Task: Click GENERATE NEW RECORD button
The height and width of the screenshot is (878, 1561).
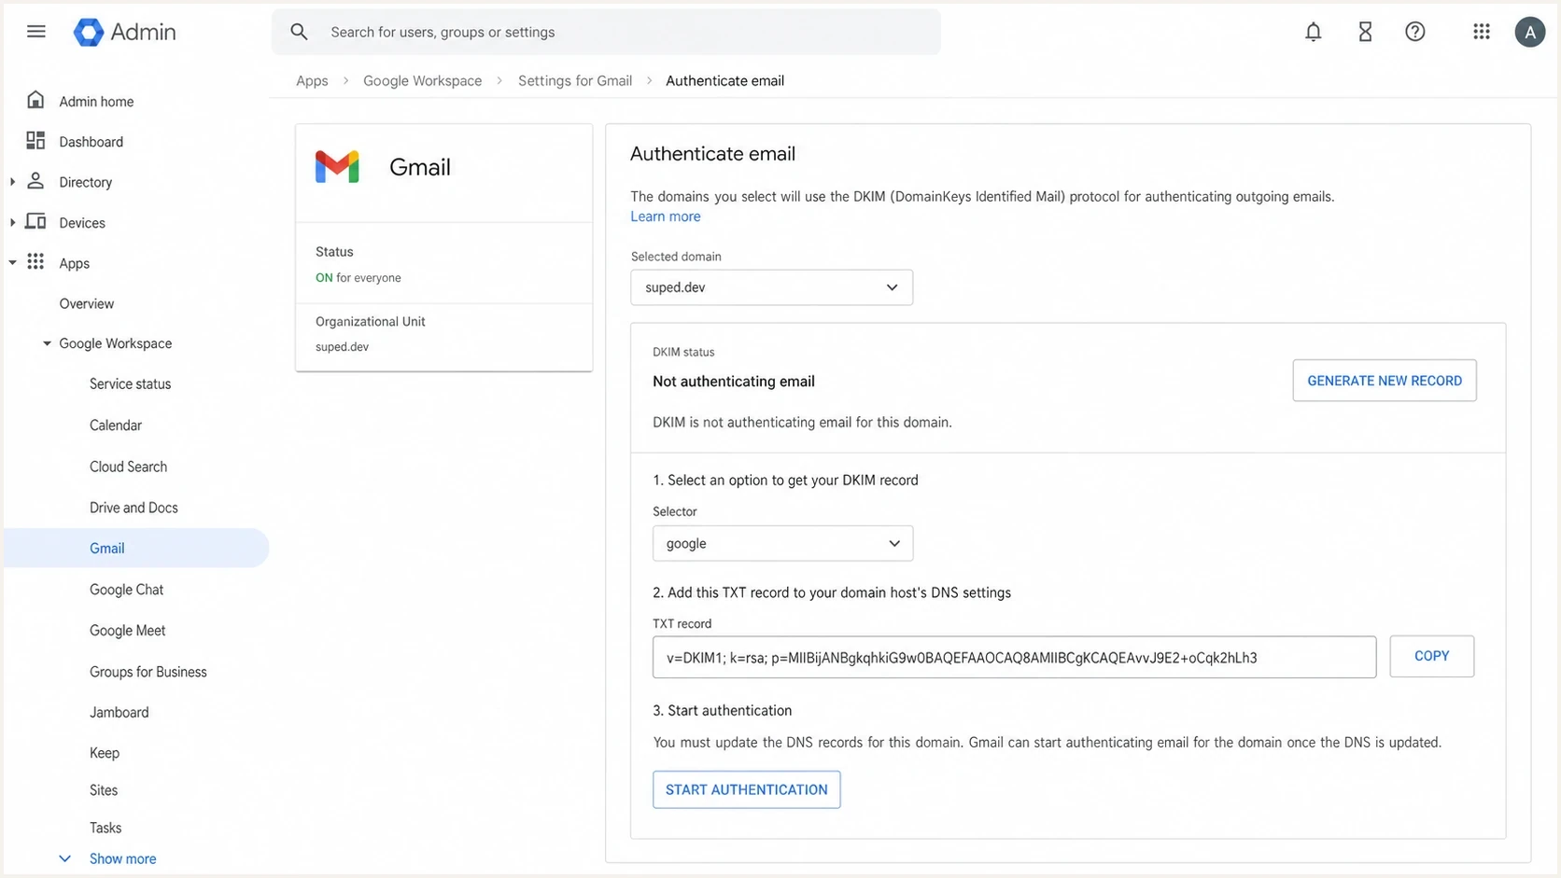Action: pos(1385,381)
